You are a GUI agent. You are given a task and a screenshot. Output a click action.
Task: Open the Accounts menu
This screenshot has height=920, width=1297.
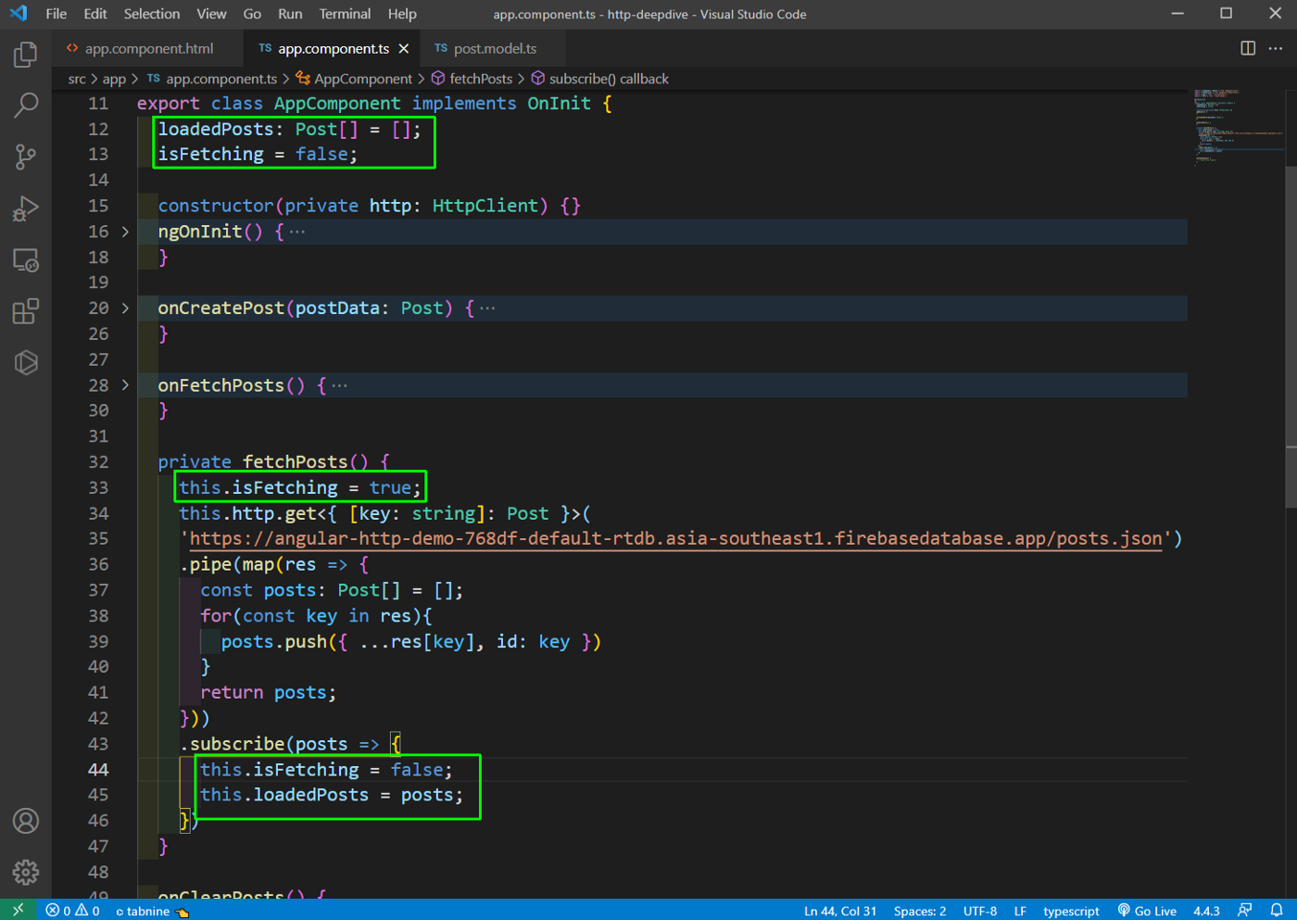(x=26, y=821)
